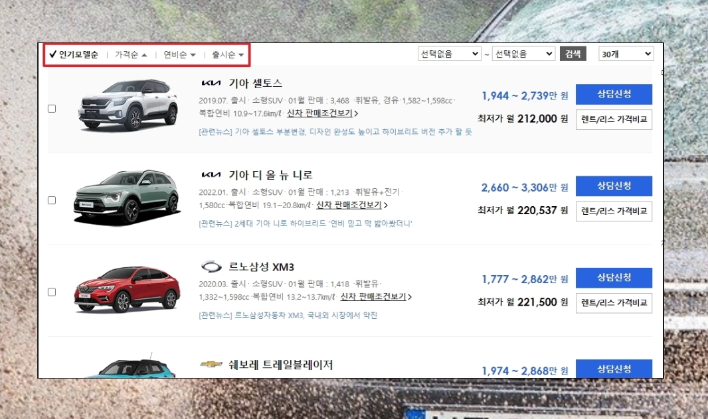Click 상담신청 for 디 올 뉴 니로
This screenshot has height=419, width=708.
(614, 186)
